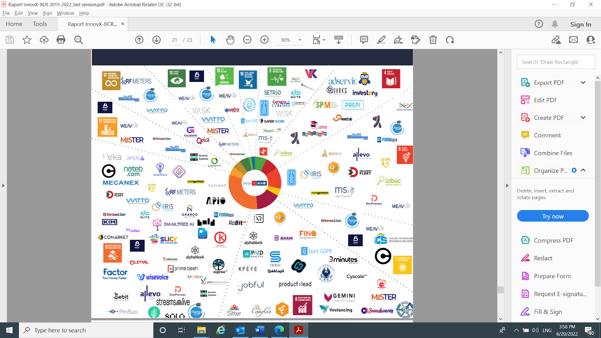Choose the Selection arrow tool
This screenshot has width=601, height=338.
[x=213, y=40]
